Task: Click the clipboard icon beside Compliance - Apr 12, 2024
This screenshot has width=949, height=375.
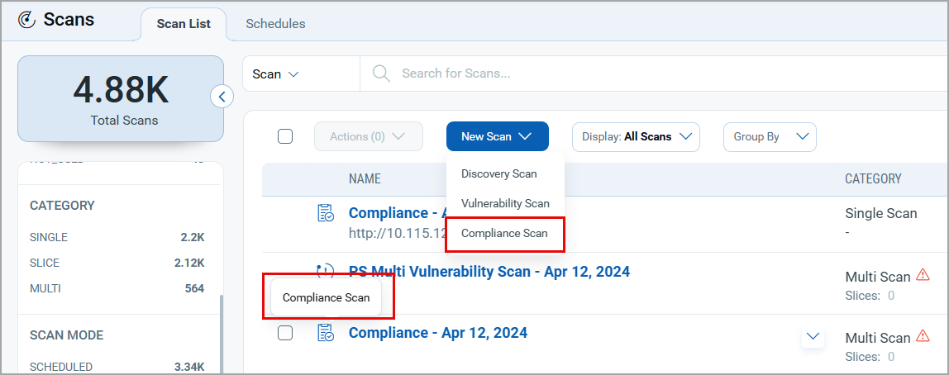Action: (x=326, y=333)
